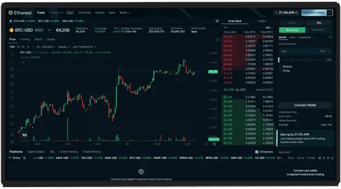Open the Trade History tab
341x189 pixels.
pyautogui.click(x=92, y=152)
